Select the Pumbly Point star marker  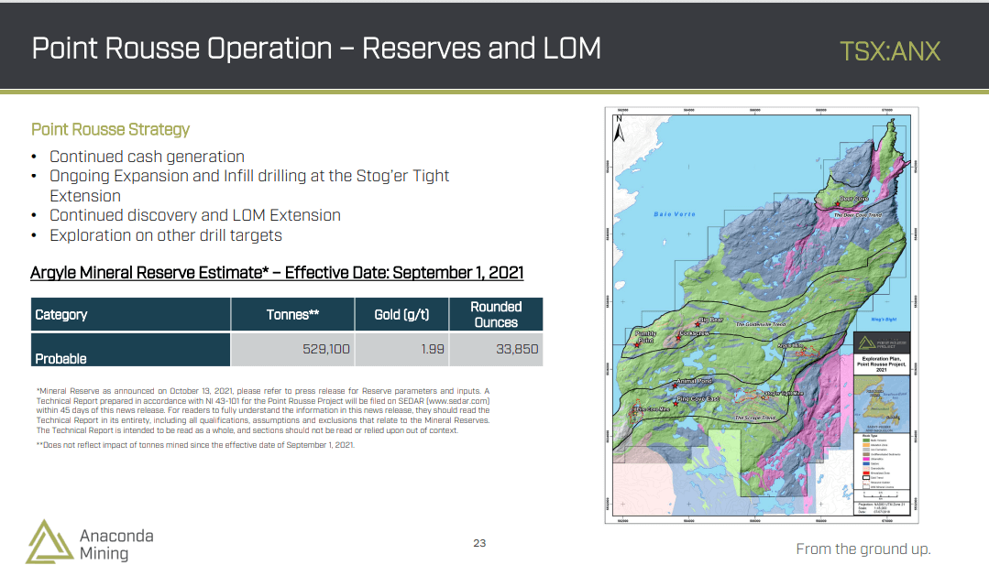[x=638, y=345]
